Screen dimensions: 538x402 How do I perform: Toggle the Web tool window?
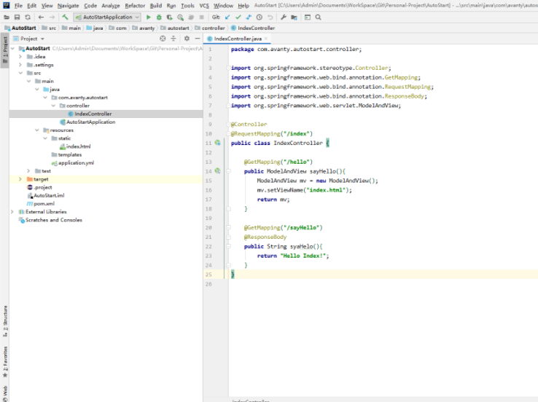(x=5, y=393)
